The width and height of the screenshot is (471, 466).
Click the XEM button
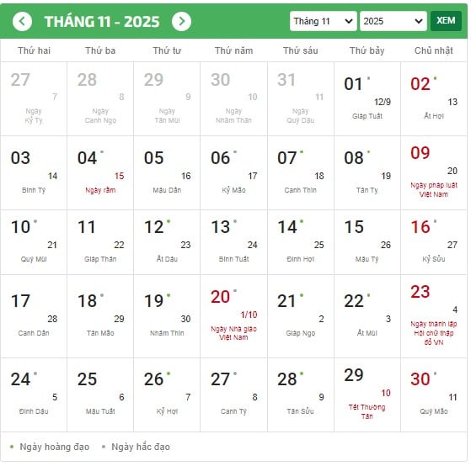[446, 21]
